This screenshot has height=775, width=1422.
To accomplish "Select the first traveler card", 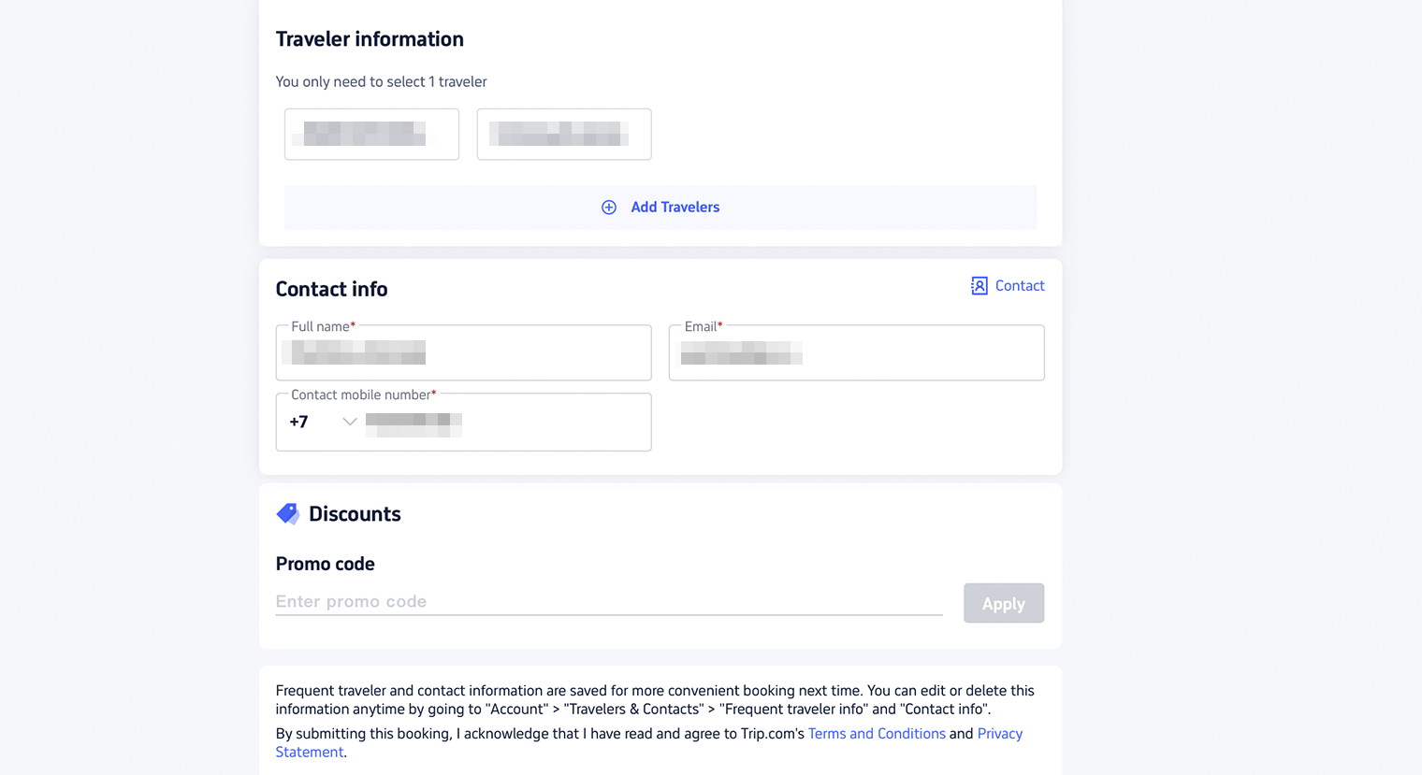I will click(x=371, y=134).
